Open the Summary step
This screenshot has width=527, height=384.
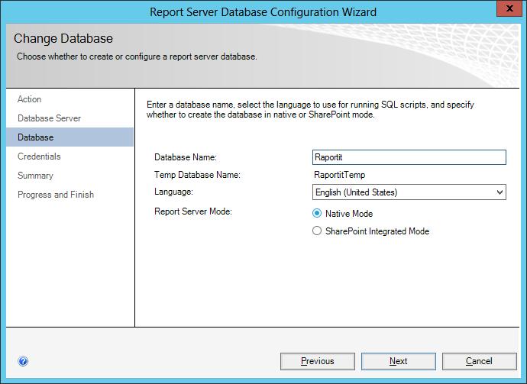[x=35, y=176]
